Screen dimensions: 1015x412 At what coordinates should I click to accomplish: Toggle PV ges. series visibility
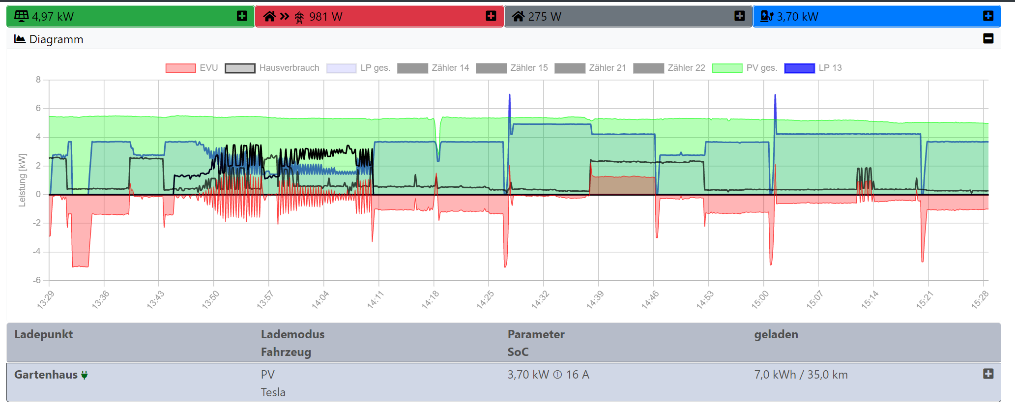click(745, 68)
